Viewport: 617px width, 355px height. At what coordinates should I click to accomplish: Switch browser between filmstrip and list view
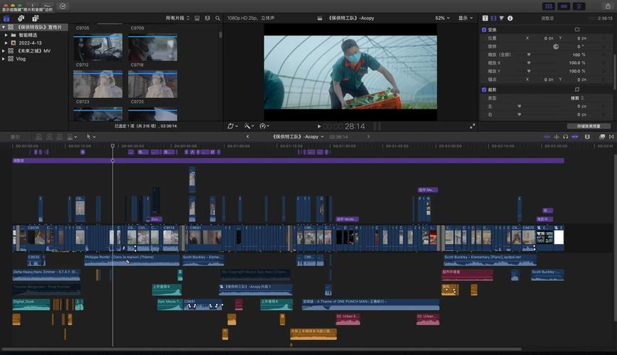point(208,18)
